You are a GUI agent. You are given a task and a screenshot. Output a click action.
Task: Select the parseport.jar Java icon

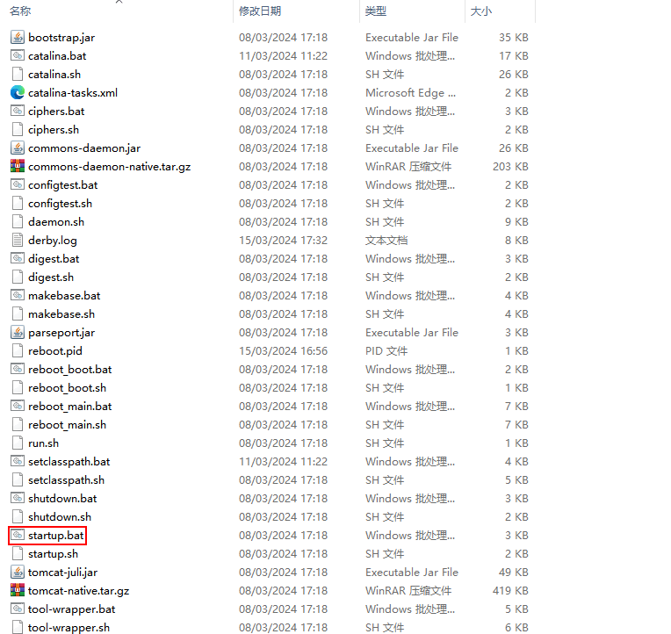[x=18, y=332]
